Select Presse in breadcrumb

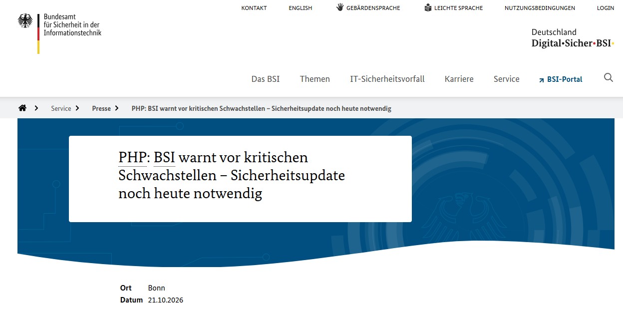101,108
